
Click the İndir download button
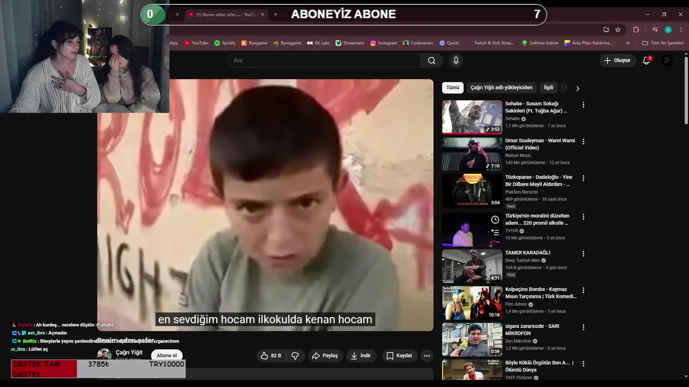point(361,355)
